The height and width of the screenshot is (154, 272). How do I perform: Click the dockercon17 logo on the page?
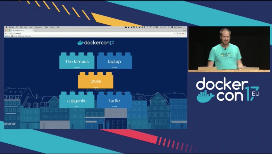tap(96, 43)
